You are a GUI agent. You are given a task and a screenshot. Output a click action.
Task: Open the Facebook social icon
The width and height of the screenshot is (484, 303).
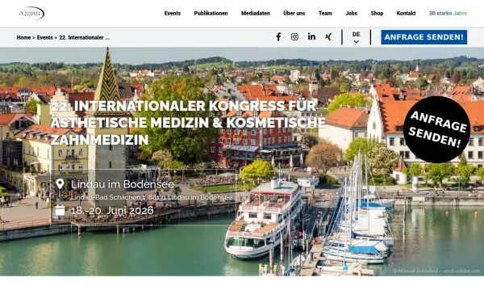(x=278, y=37)
